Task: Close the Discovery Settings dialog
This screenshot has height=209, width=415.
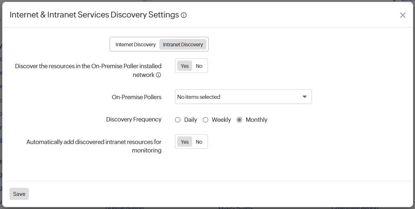Action: [x=403, y=15]
